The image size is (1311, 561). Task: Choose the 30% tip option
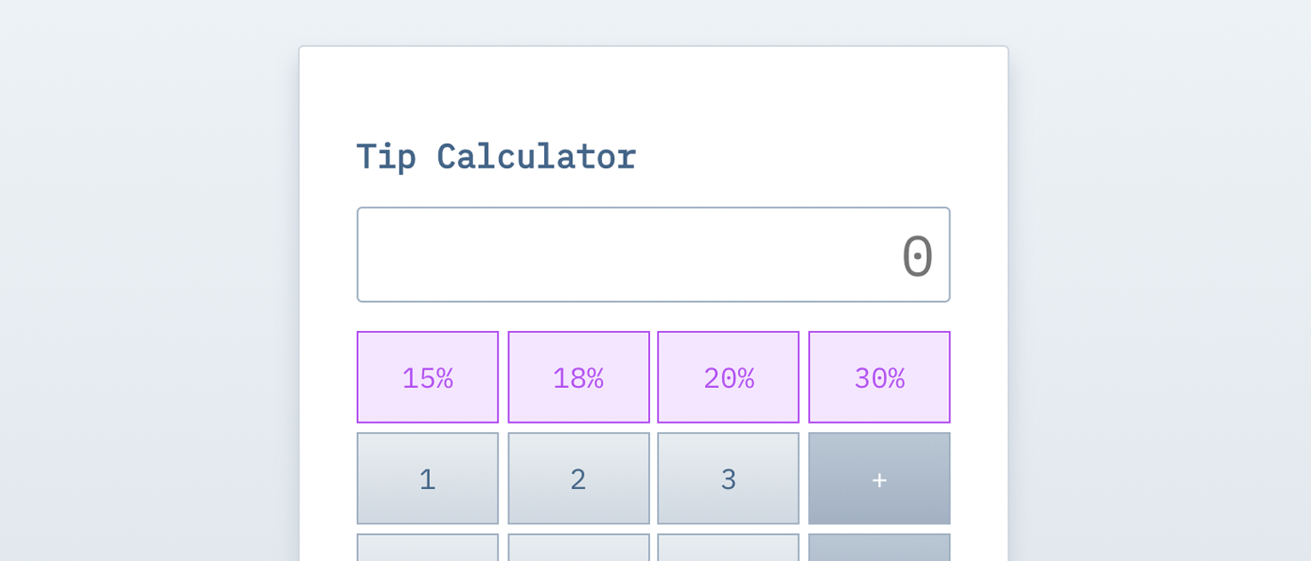[879, 377]
